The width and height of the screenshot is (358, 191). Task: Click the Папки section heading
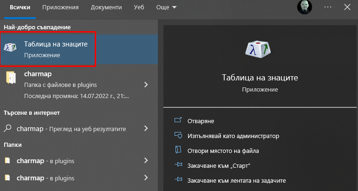[x=13, y=145]
